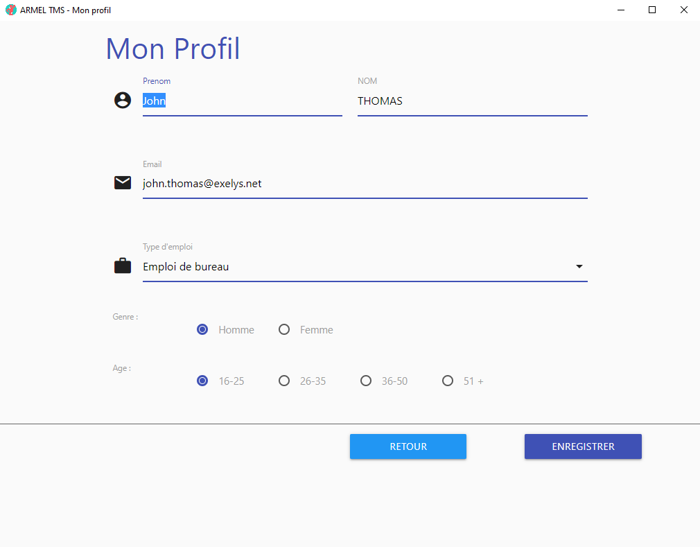
Task: Select the Femme gender radio button
Action: pos(284,330)
